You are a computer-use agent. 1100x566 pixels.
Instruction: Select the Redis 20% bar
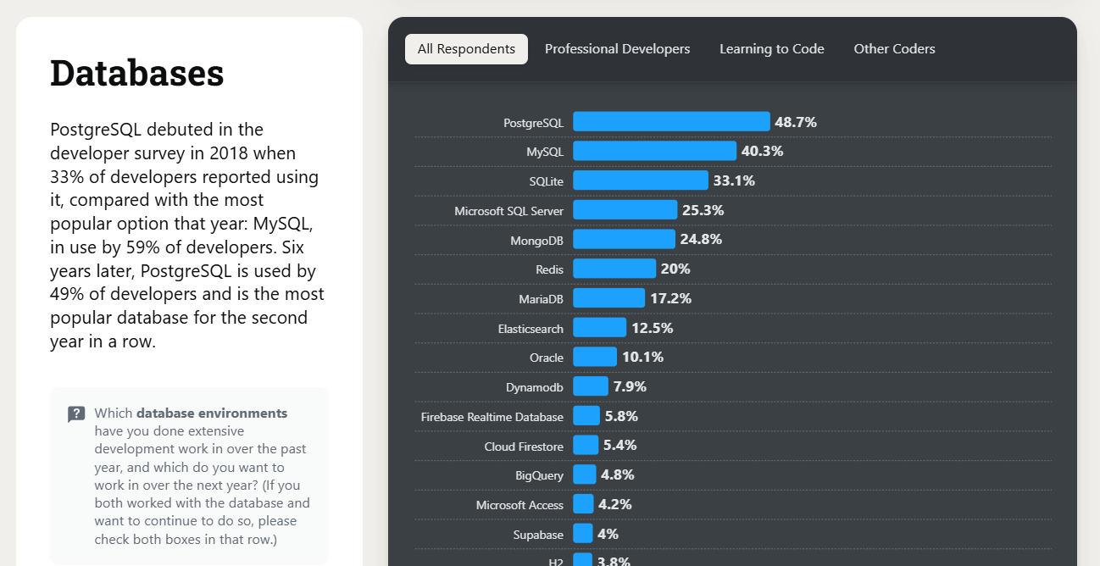[614, 269]
